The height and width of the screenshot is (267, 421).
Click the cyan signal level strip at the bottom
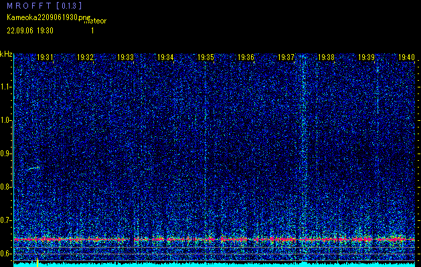click(215, 265)
